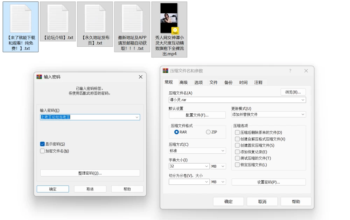Enable 测试压缩的文件(T)
This screenshot has height=220, width=350.
tap(237, 158)
